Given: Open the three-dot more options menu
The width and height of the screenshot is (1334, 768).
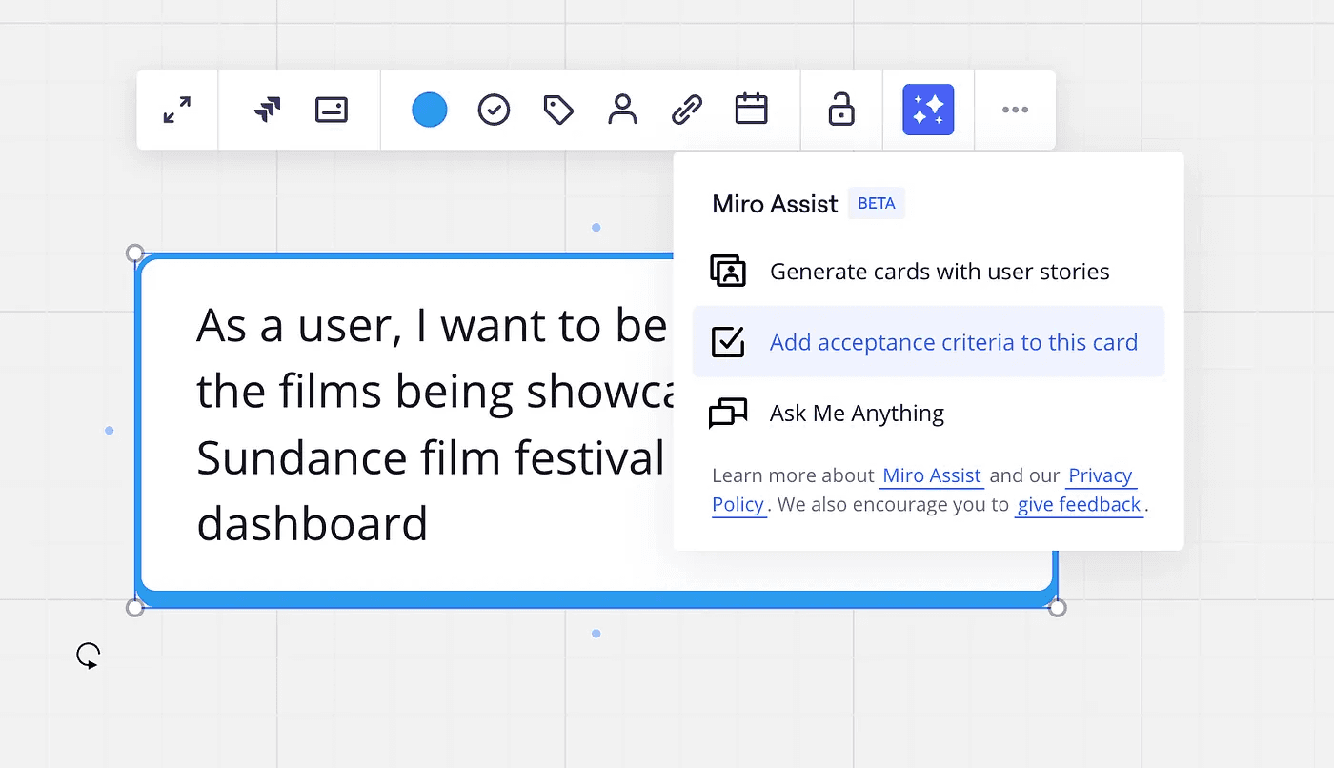Looking at the screenshot, I should point(1015,110).
